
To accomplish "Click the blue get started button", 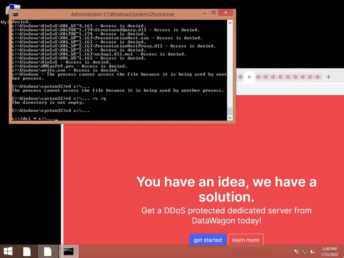I will [x=208, y=240].
